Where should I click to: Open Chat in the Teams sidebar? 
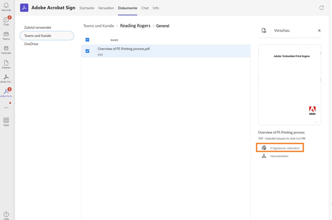pyautogui.click(x=6, y=20)
